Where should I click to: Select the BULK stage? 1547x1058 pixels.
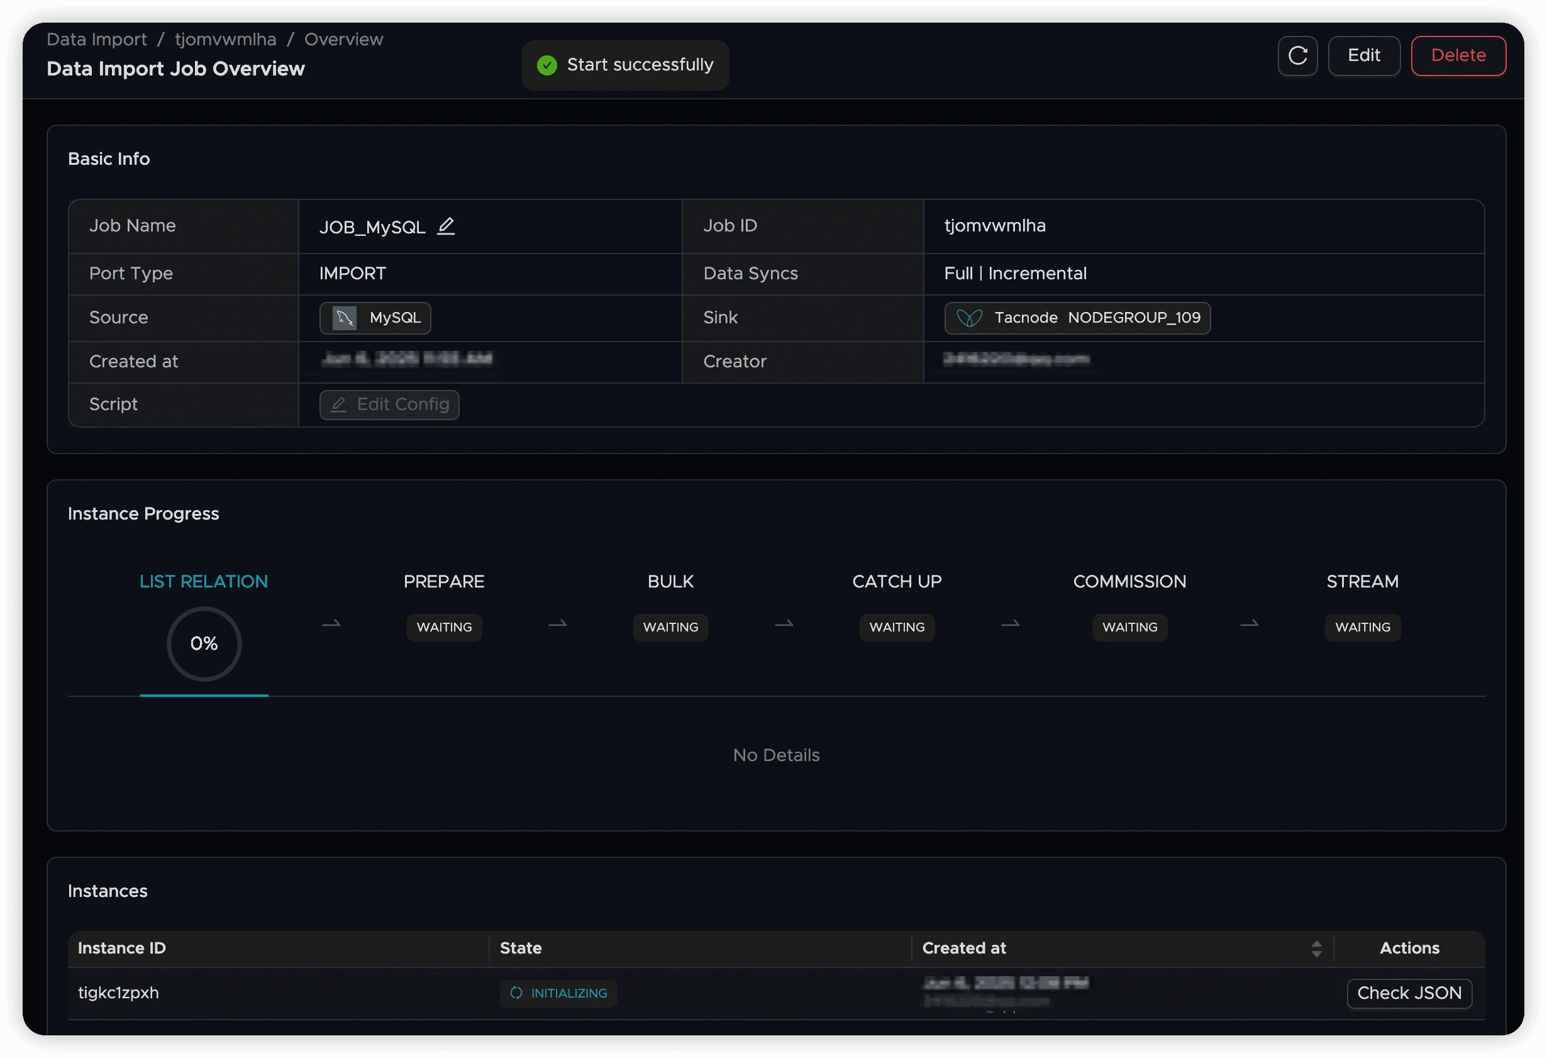(670, 581)
